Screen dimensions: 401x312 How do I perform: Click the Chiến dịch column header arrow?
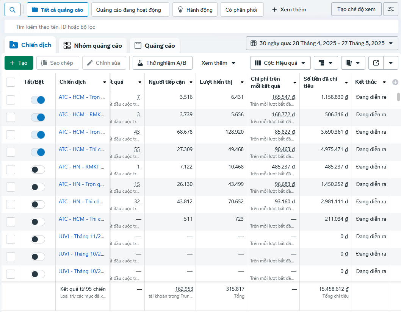pyautogui.click(x=104, y=82)
